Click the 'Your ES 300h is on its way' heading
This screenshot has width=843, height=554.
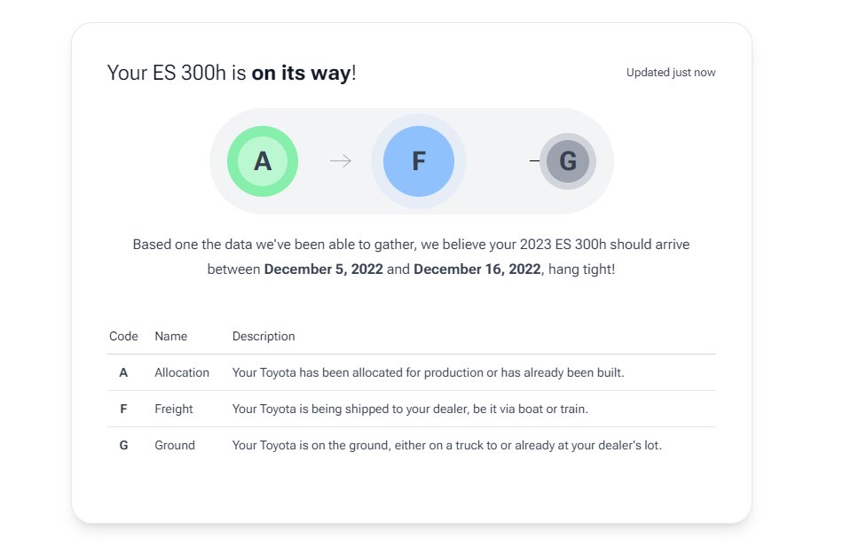click(232, 73)
